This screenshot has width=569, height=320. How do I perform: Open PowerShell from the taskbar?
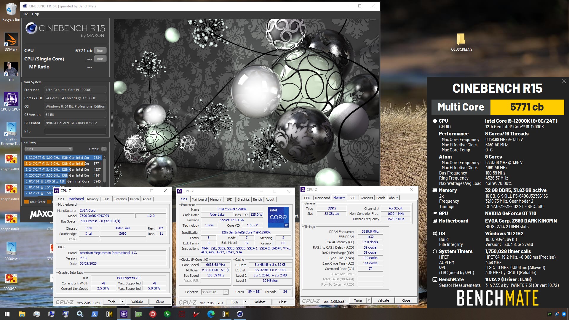(95, 314)
